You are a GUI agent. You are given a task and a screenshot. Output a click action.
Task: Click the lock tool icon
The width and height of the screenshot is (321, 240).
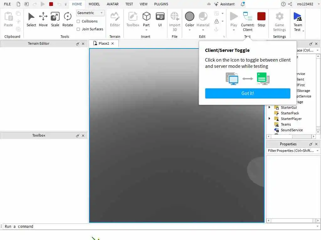(x=217, y=21)
